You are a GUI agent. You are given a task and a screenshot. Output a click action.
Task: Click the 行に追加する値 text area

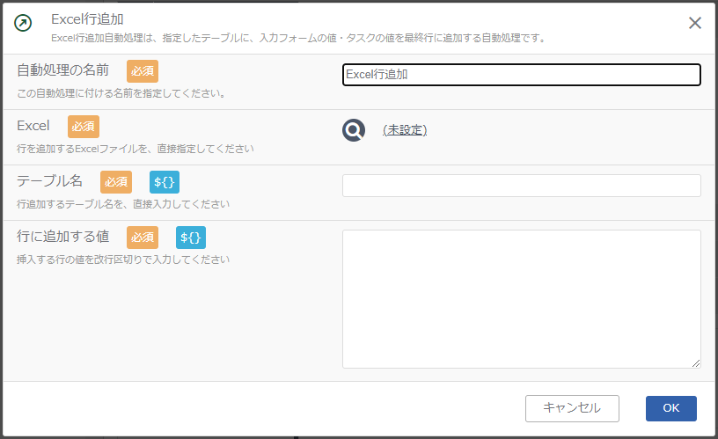coord(522,299)
